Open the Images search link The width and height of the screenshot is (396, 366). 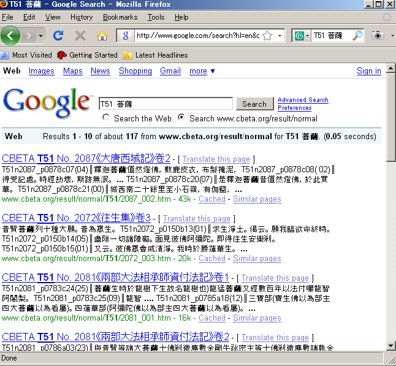tap(42, 71)
